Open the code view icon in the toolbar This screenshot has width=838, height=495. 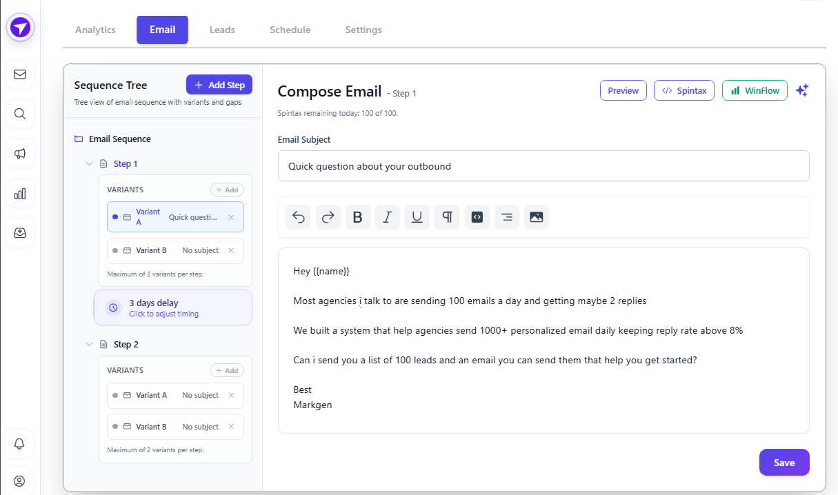tap(477, 216)
